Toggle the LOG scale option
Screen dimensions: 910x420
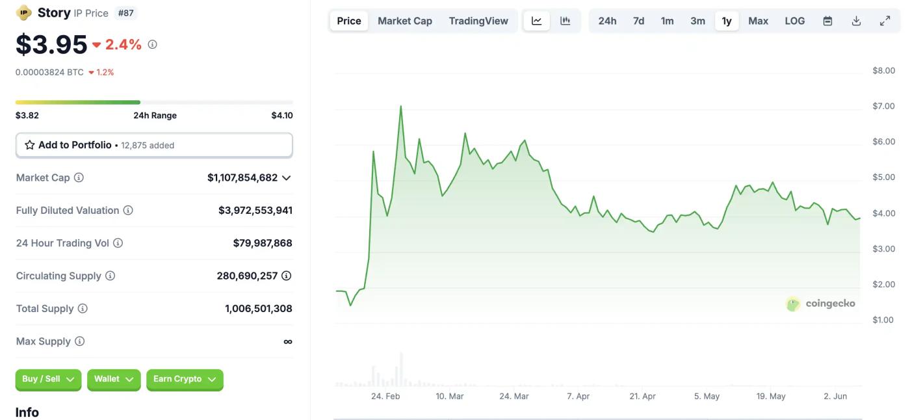[x=794, y=21]
